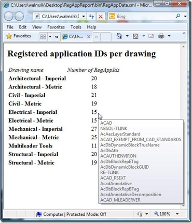Click the search magnifier icon

coord(178,16)
